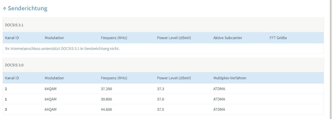Click 64QAM in the channel 1 row
This screenshot has height=119, width=332.
pyautogui.click(x=50, y=99)
